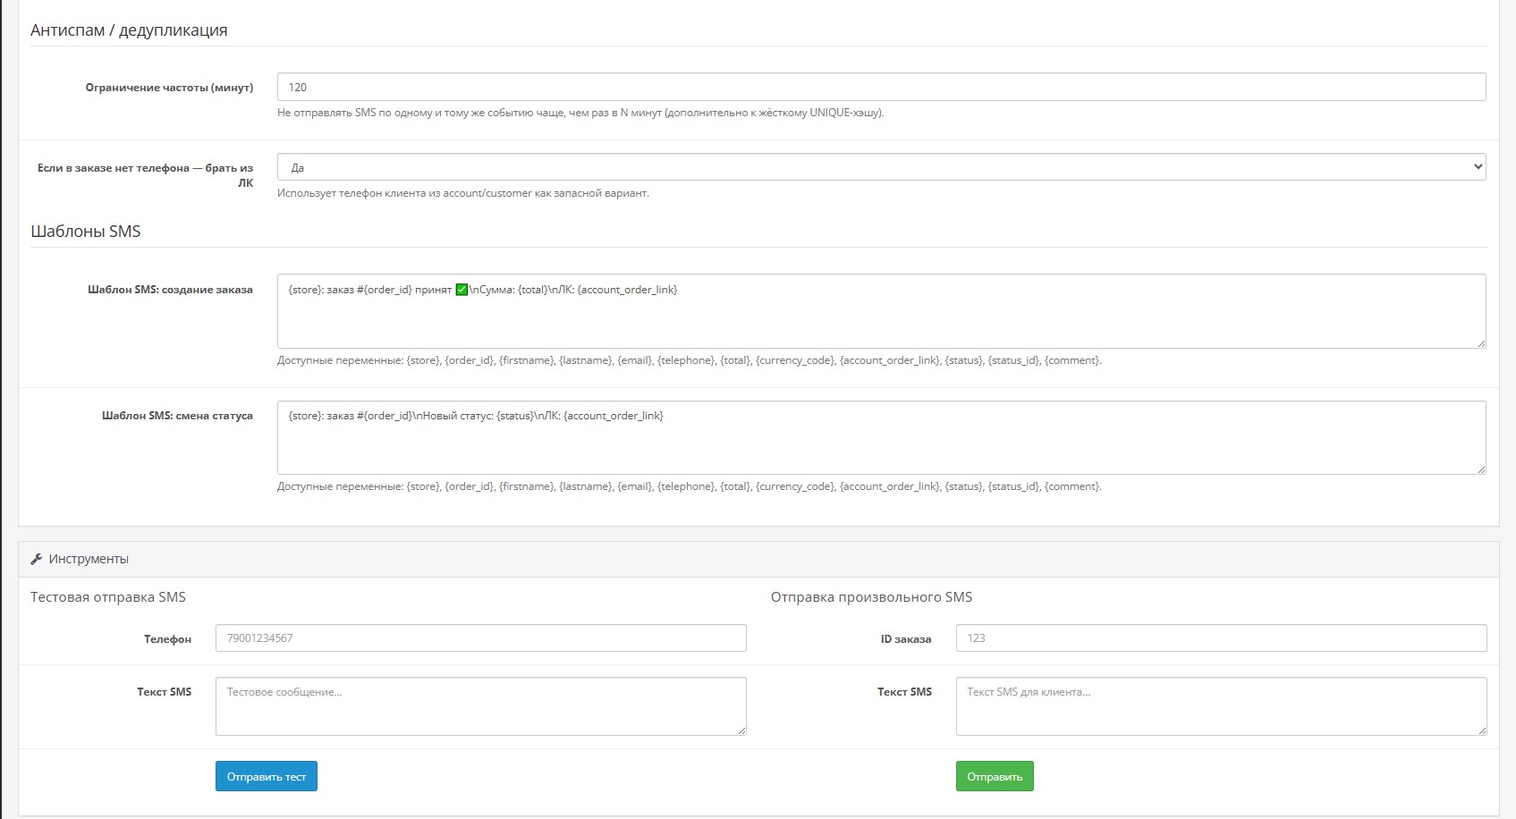
Task: Click the Шаблон SMS: смена статуса label
Action: (x=177, y=416)
